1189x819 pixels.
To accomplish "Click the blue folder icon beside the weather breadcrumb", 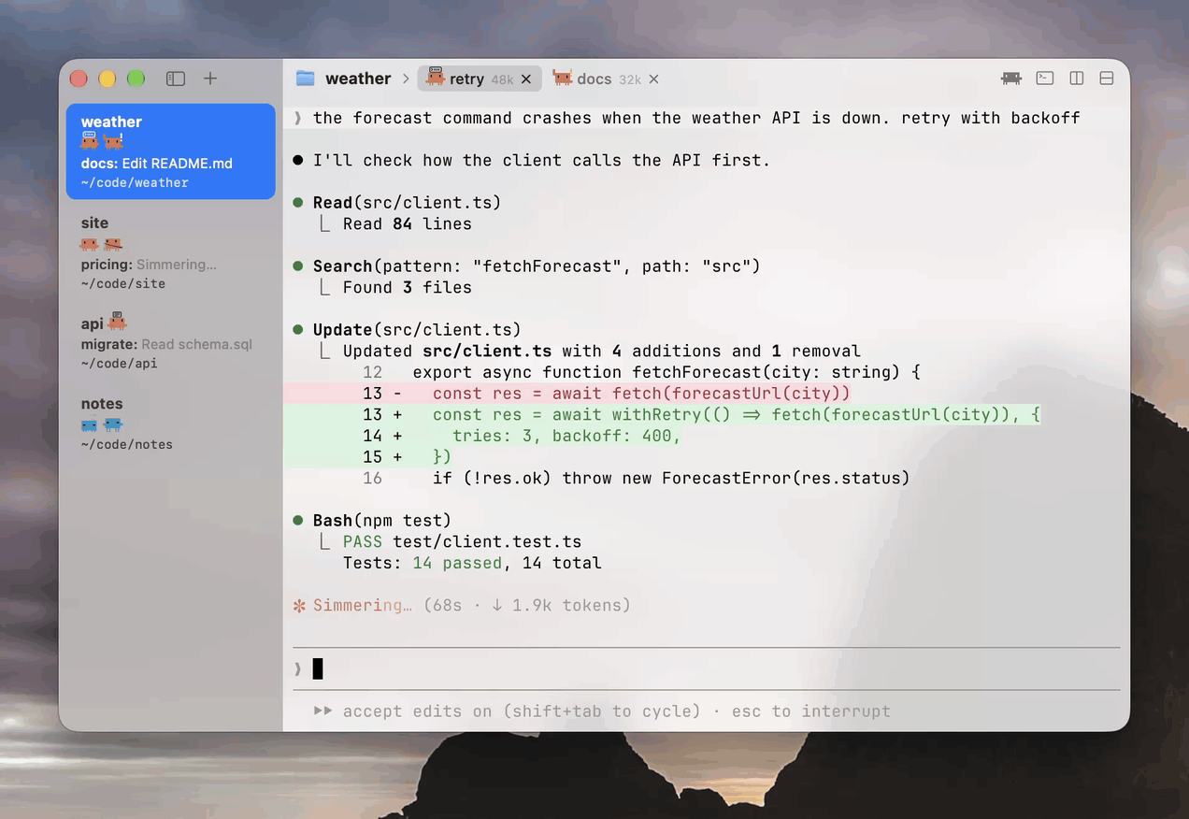I will 305,79.
